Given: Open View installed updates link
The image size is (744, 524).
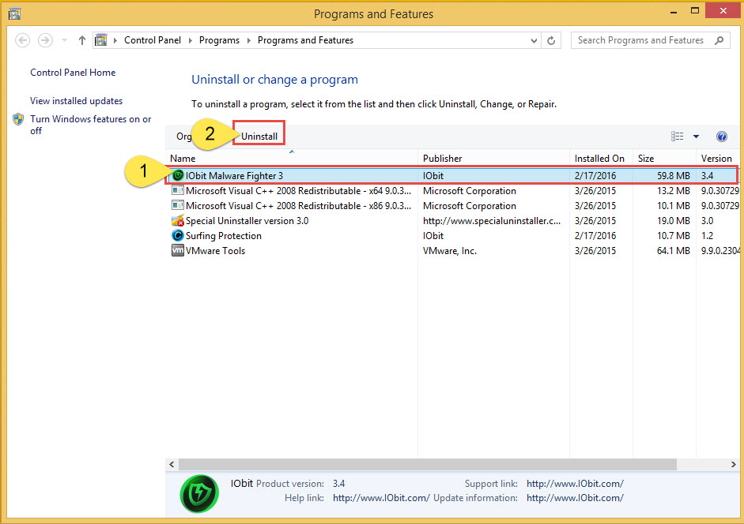Looking at the screenshot, I should [x=77, y=101].
